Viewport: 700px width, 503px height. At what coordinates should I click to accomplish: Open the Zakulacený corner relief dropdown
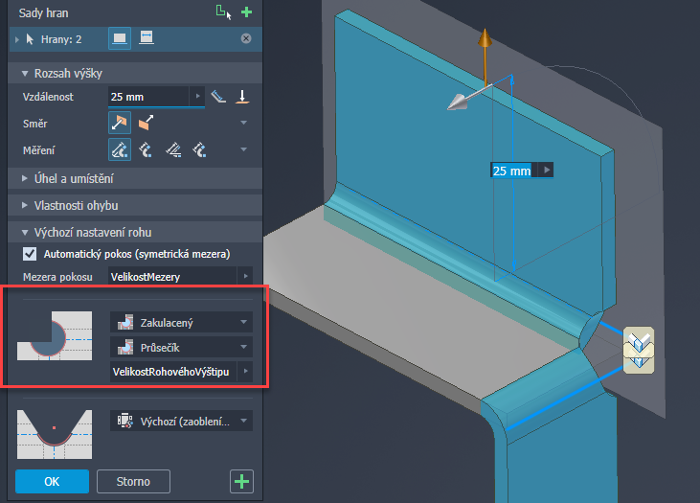point(181,322)
